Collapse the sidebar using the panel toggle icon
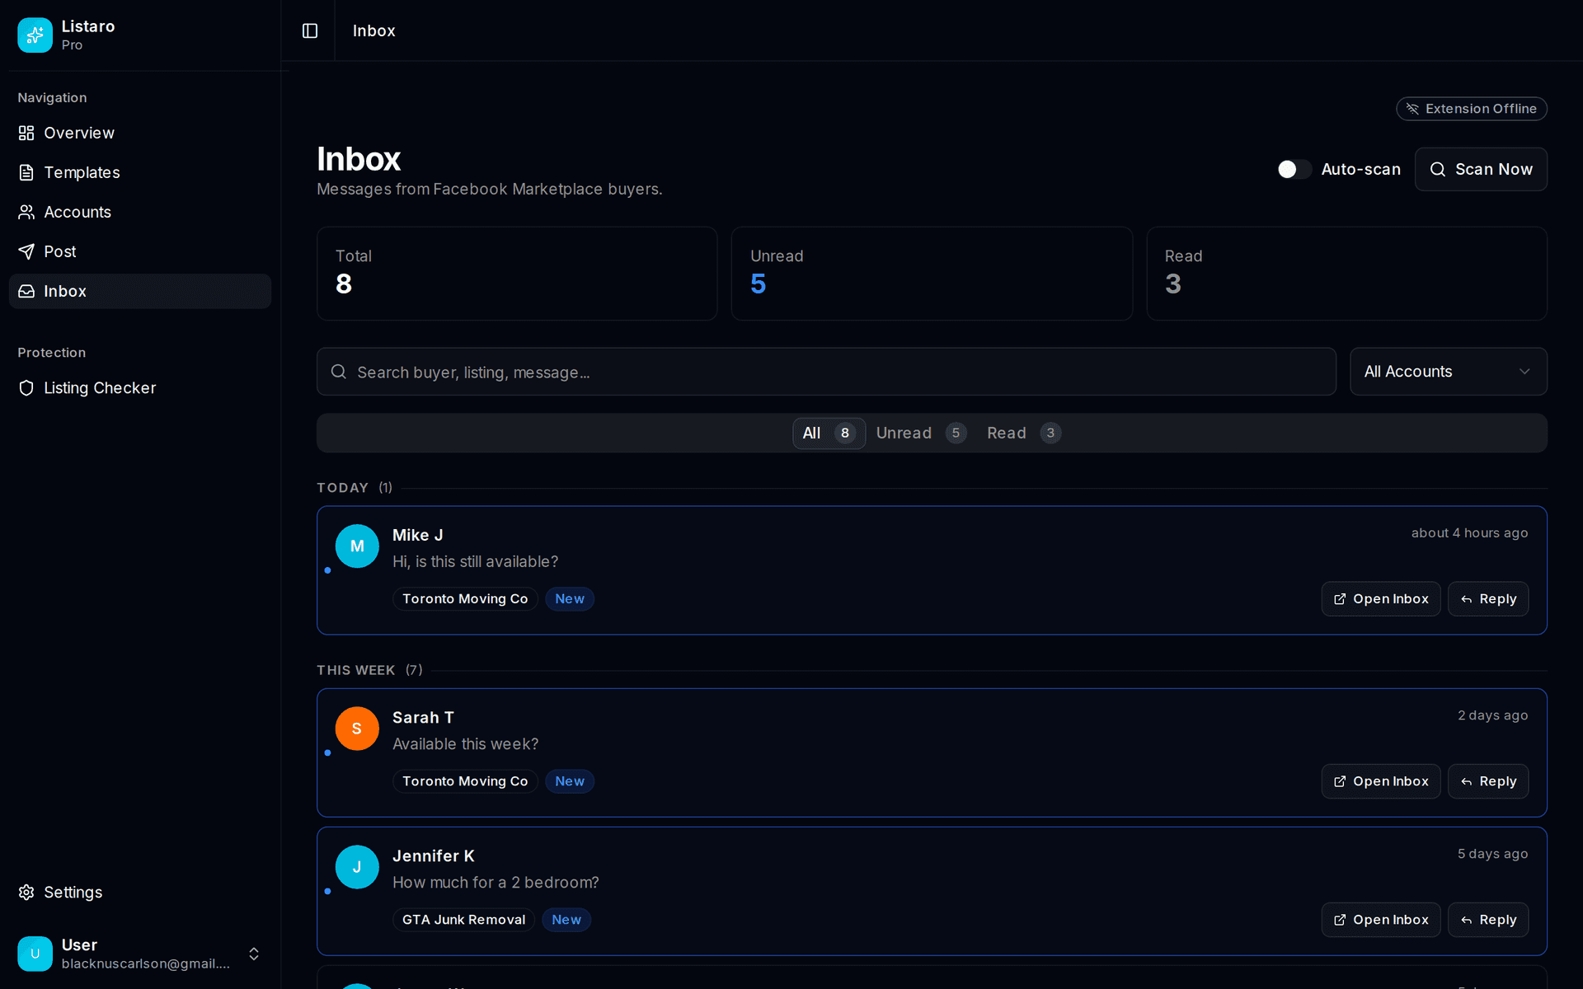The image size is (1583, 989). [x=309, y=30]
